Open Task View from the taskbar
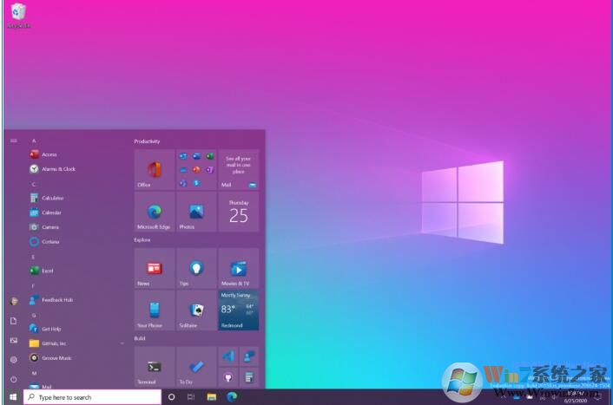The width and height of the screenshot is (613, 405). point(191,397)
